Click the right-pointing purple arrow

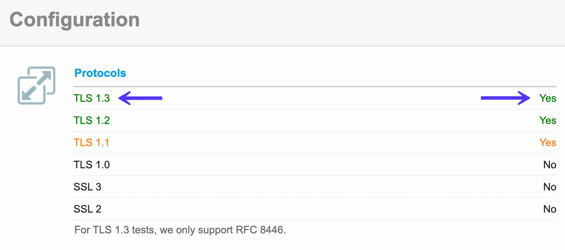(x=505, y=98)
